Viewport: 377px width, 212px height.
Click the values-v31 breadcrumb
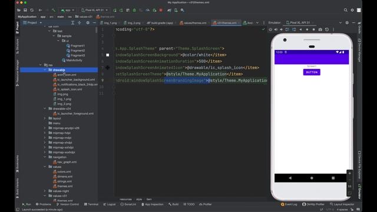pos(84,17)
